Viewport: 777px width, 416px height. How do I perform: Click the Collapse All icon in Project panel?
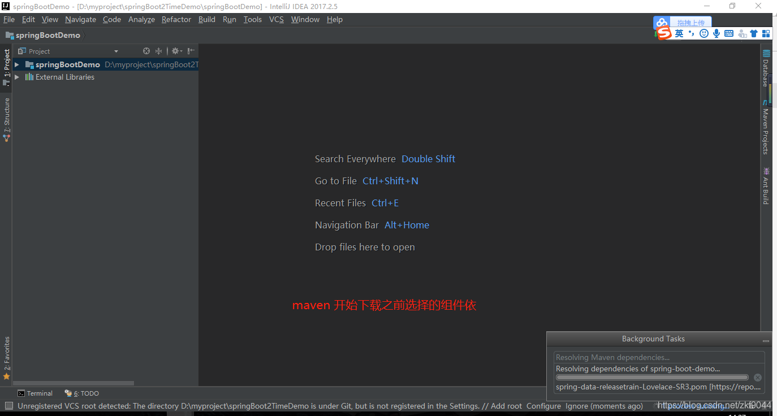click(x=159, y=51)
